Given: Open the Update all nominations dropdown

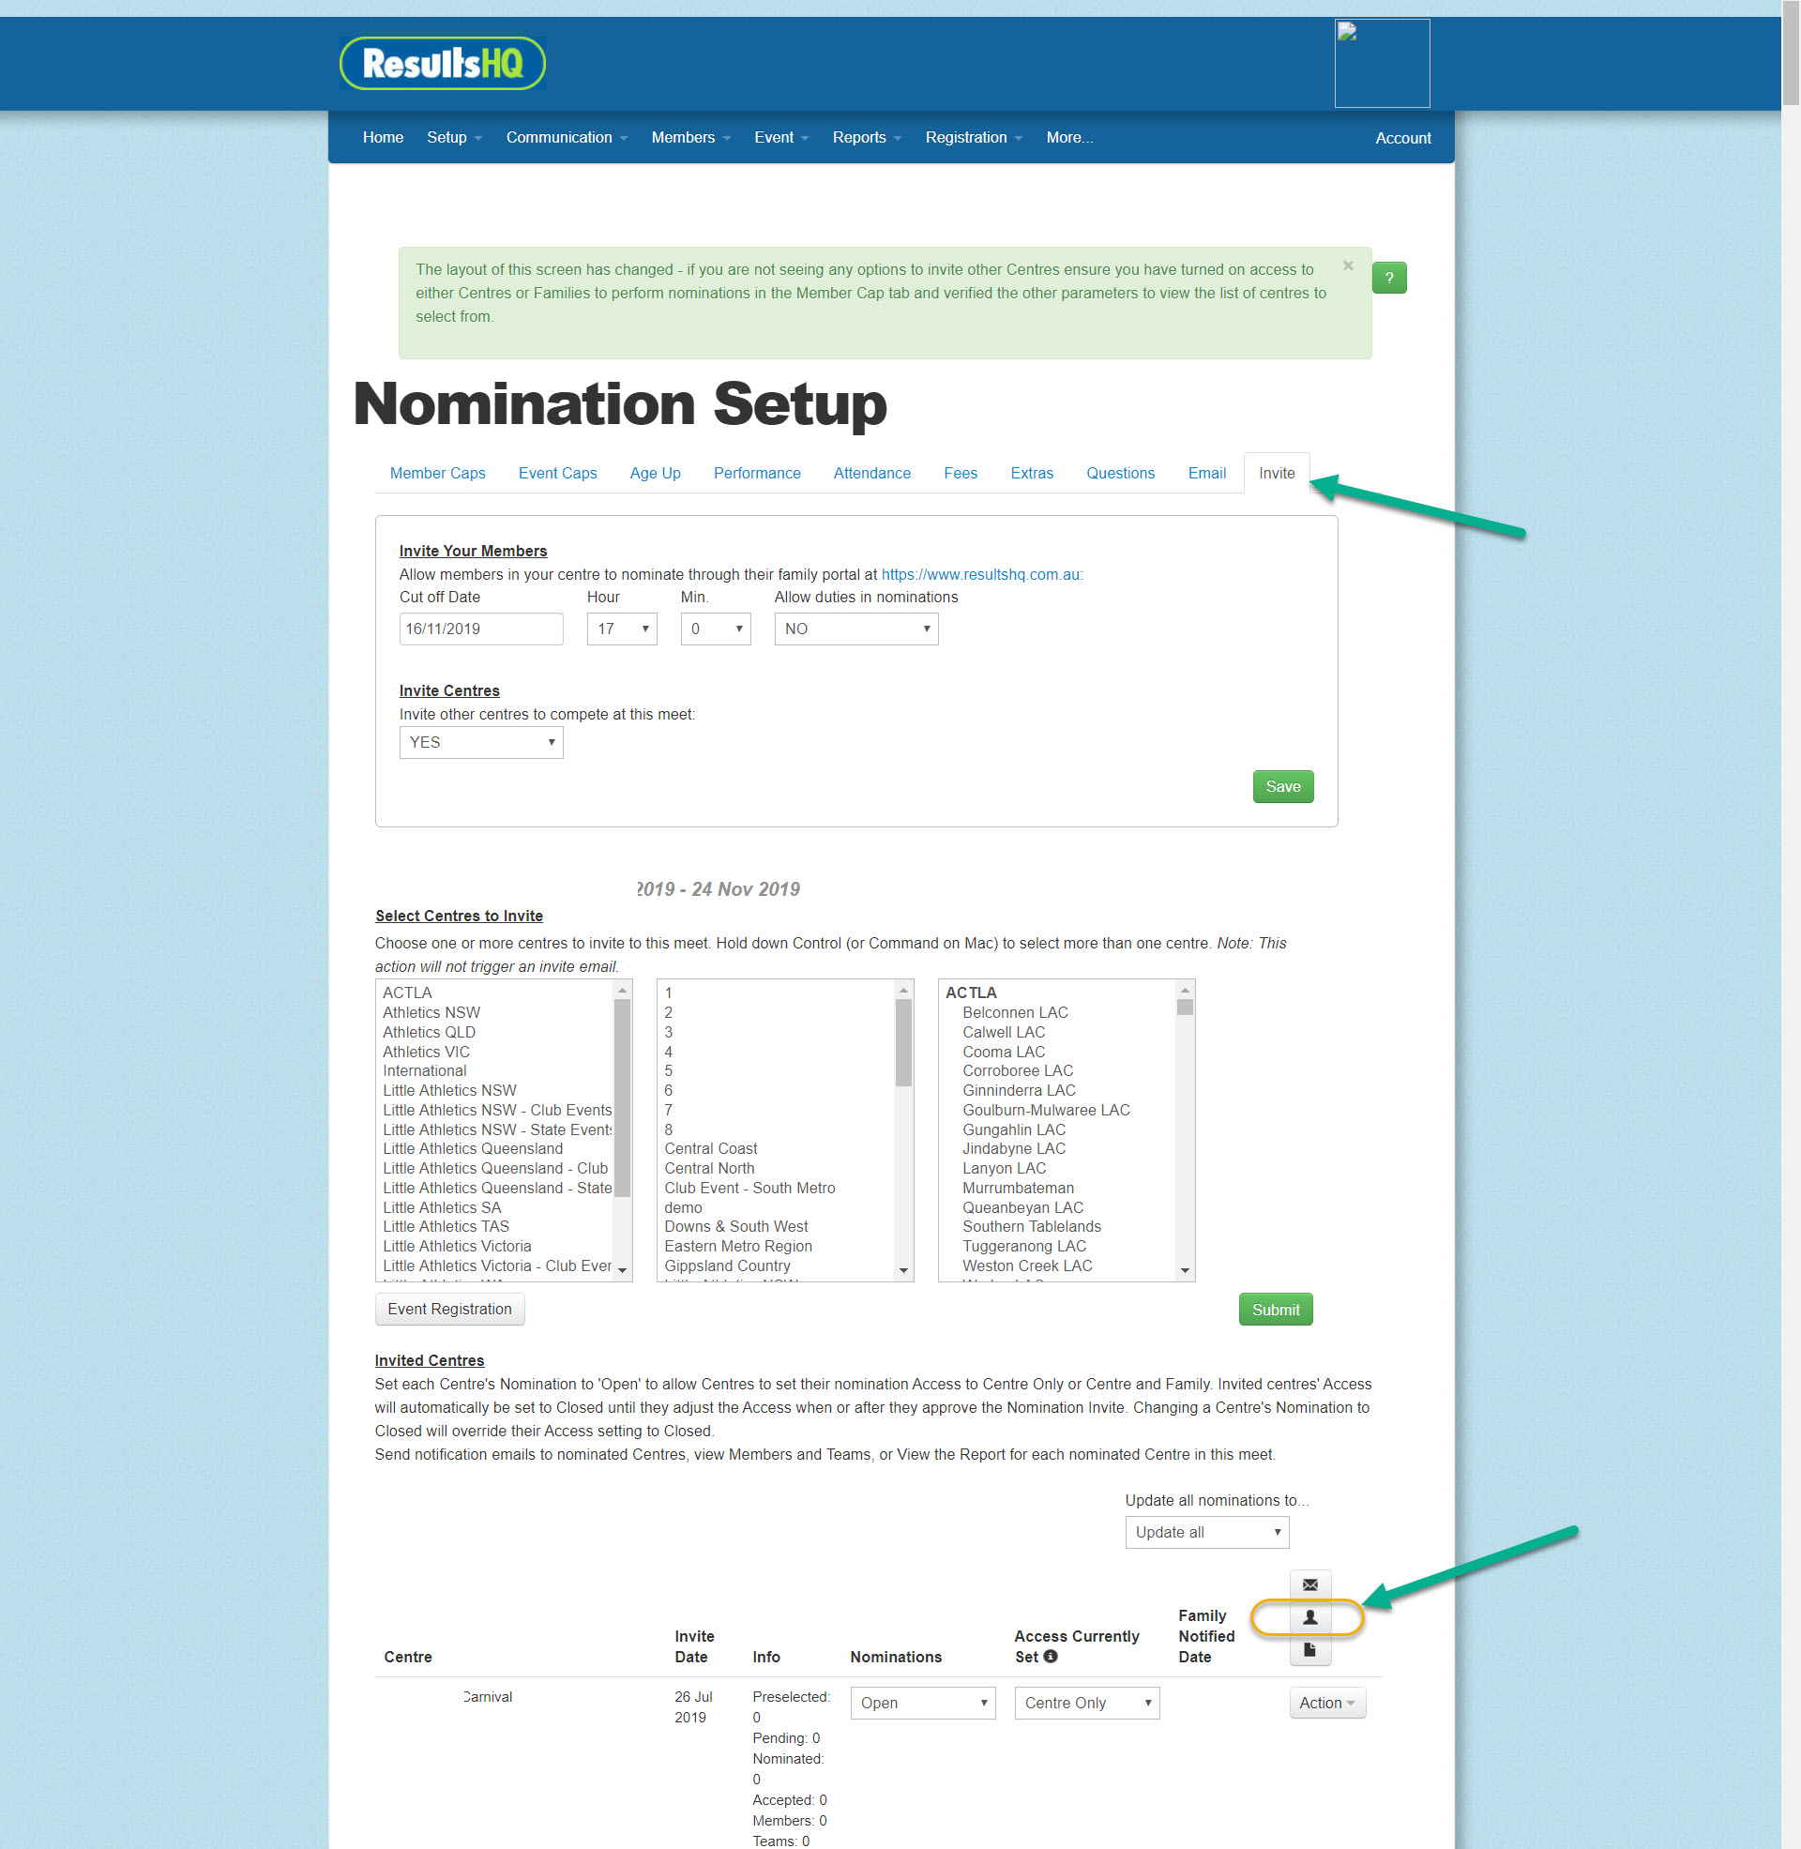Looking at the screenshot, I should (x=1206, y=1532).
